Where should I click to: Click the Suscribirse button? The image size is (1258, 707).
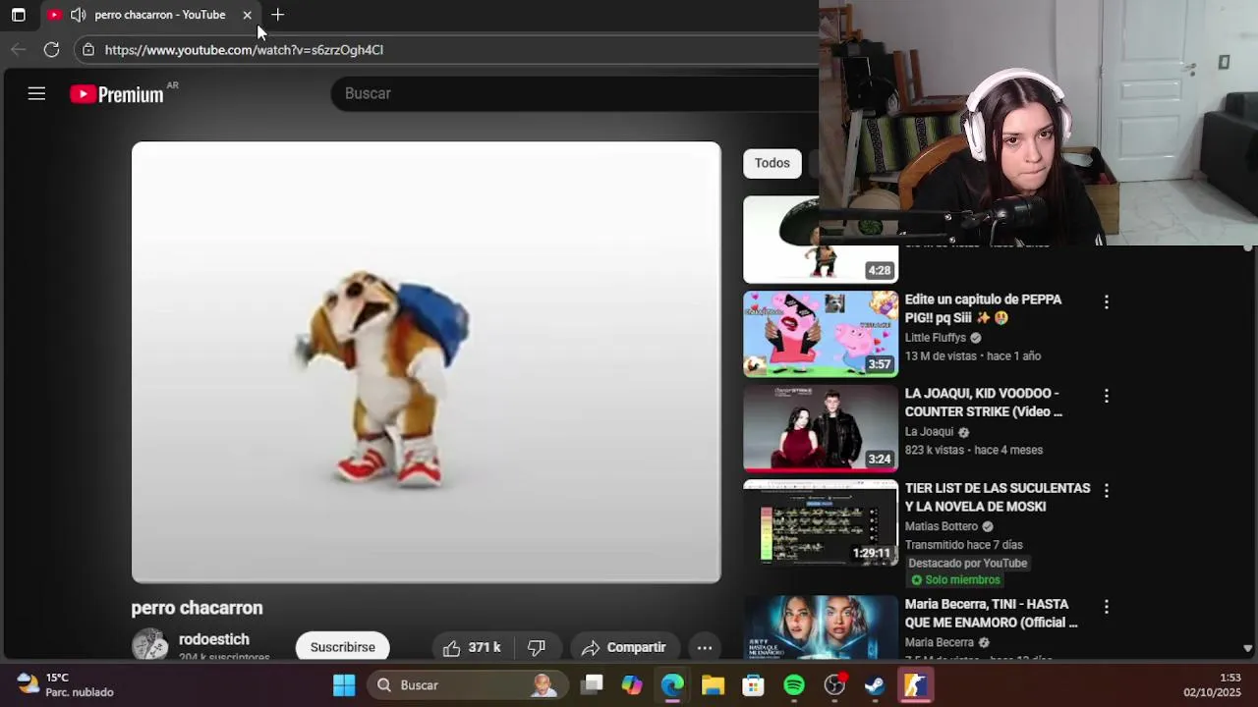343,647
